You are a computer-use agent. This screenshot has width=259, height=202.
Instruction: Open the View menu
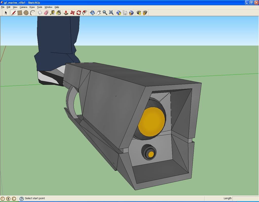(x=15, y=7)
